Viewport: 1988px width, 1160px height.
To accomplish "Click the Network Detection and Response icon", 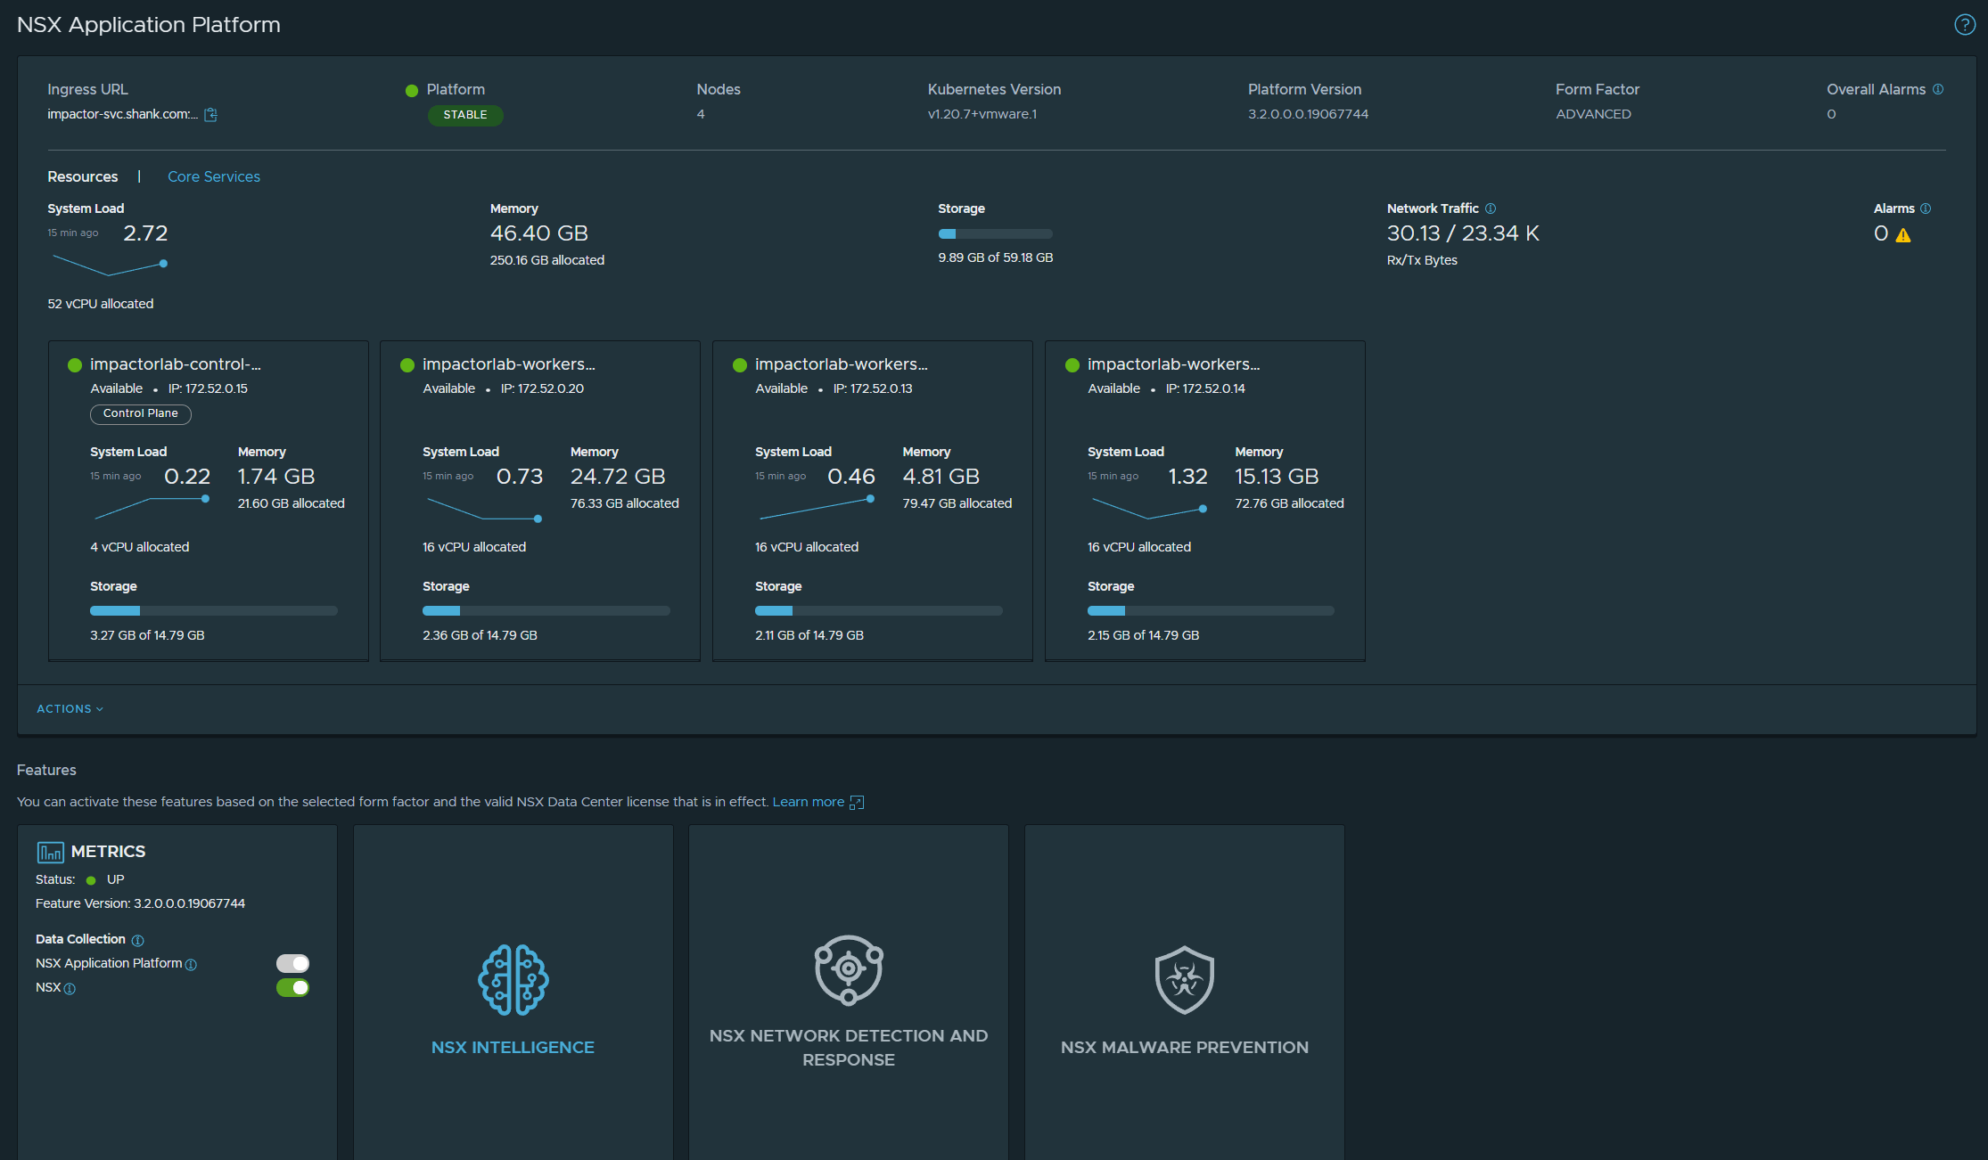I will 849,969.
